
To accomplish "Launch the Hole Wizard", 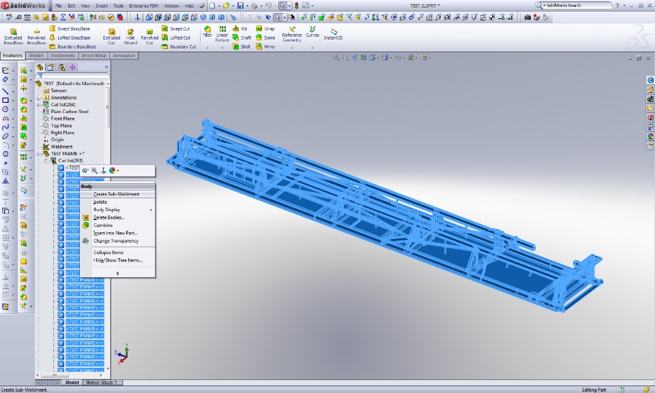I will 130,36.
